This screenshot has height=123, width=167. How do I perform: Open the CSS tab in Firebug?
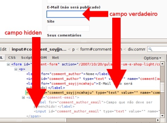coord(12,57)
